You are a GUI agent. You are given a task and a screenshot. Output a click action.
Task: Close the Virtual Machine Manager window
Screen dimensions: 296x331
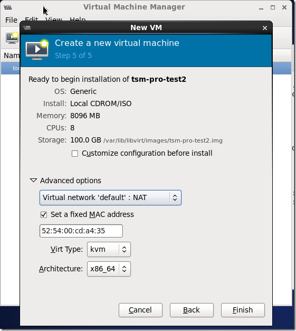tap(284, 7)
